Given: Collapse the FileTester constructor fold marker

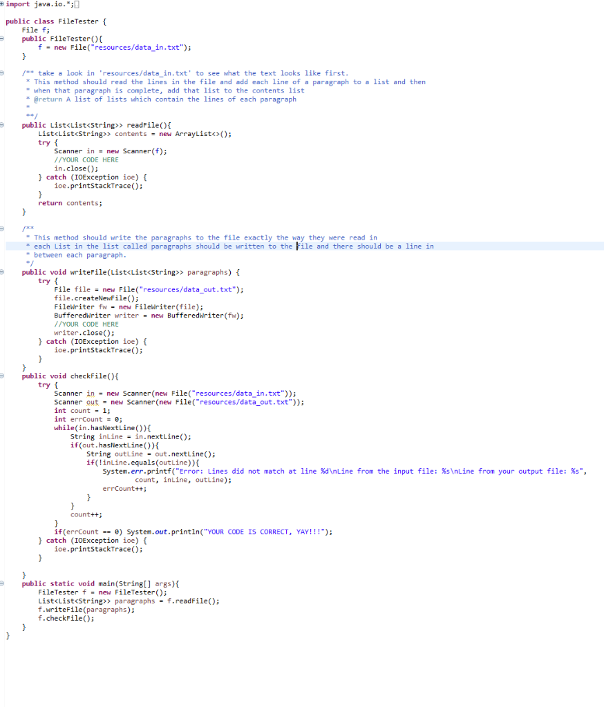Looking at the screenshot, I should coord(3,39).
